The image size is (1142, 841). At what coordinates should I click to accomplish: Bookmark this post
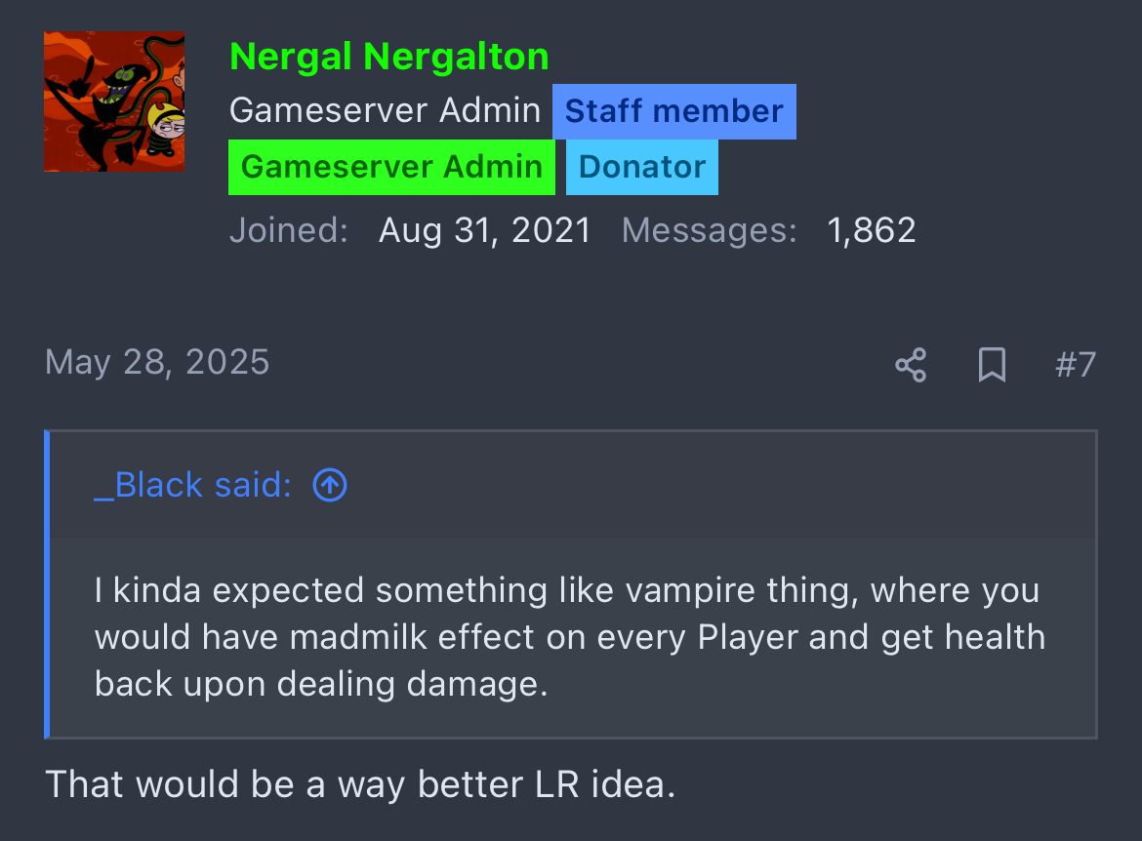tap(992, 366)
